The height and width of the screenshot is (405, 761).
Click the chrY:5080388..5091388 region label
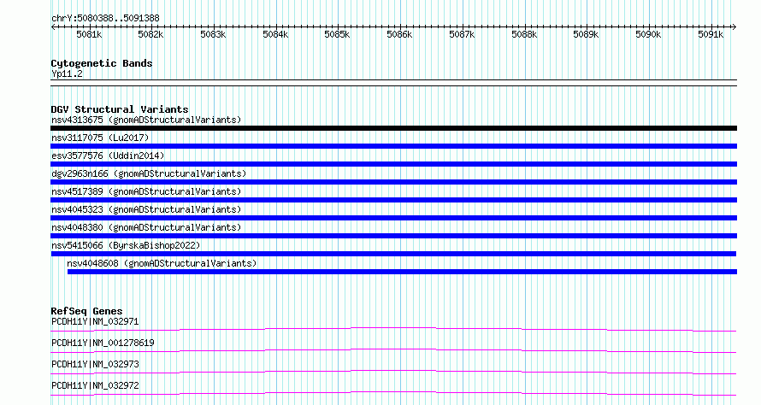point(105,18)
